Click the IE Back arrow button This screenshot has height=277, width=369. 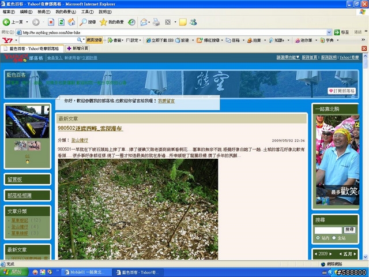coord(6,22)
